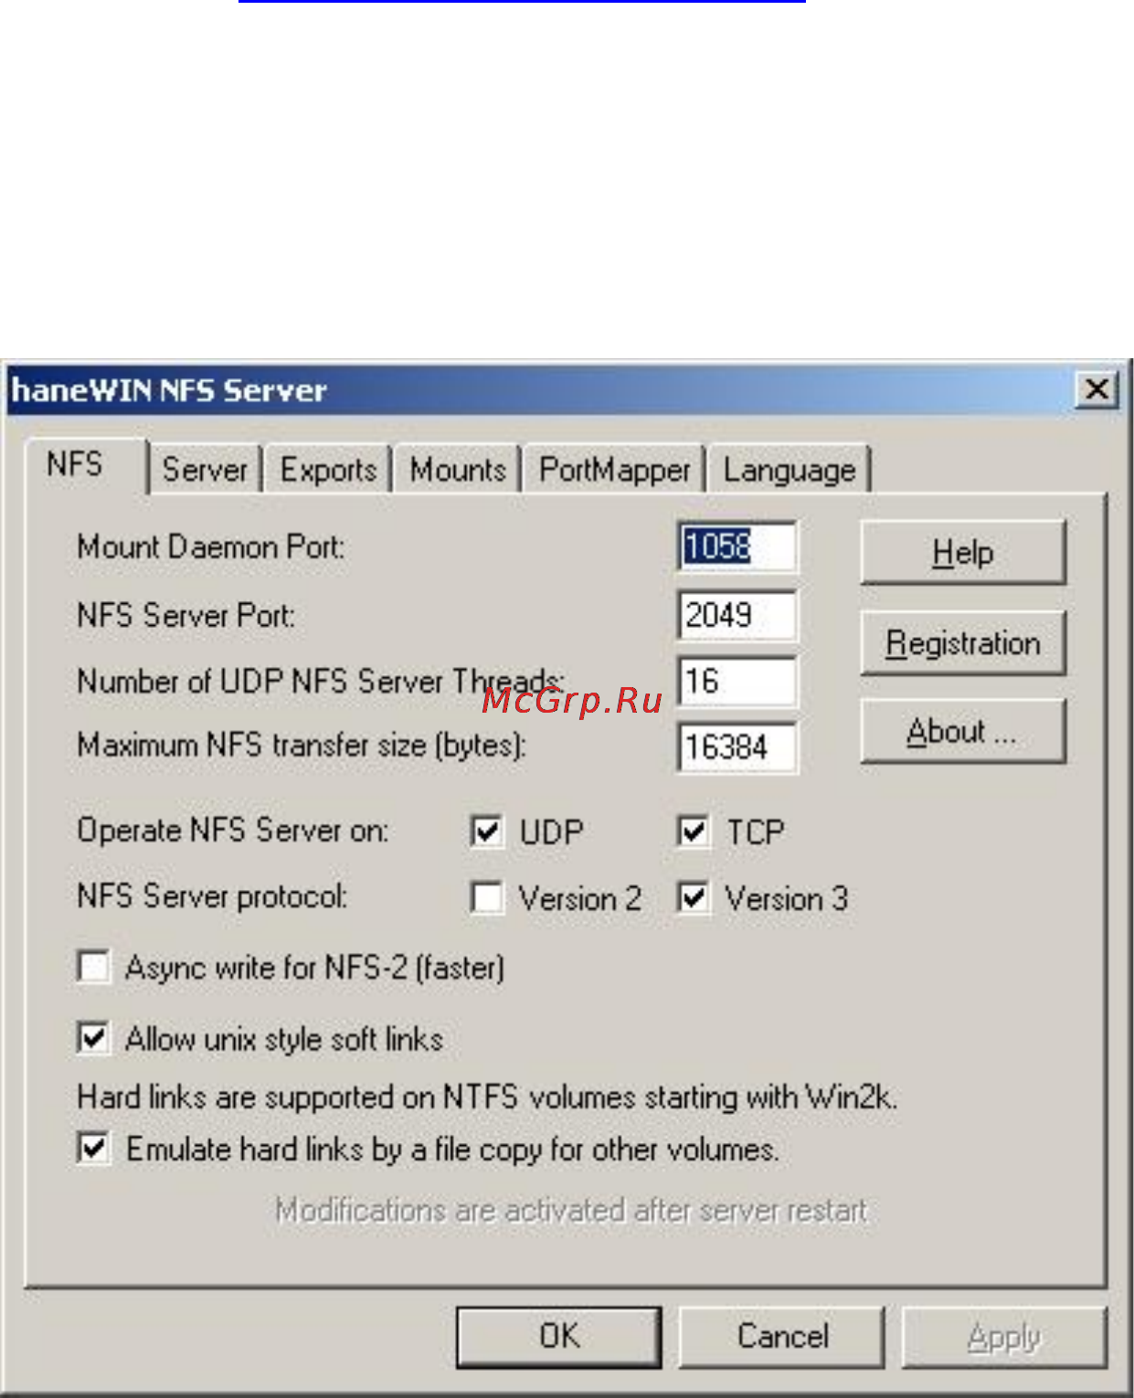Enable NFS protocol Version 2
Image resolution: width=1134 pixels, height=1398 pixels.
coord(487,897)
